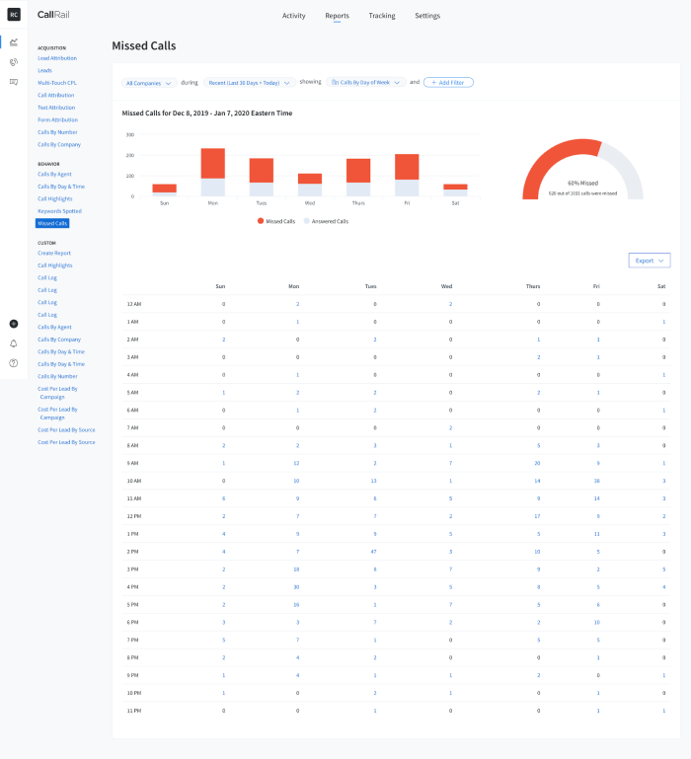
Task: Toggle Missed Calls legend series
Action: [x=276, y=221]
